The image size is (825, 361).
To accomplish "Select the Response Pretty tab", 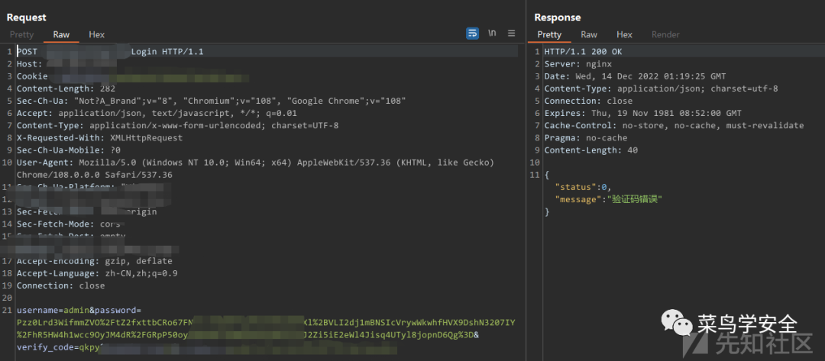I will coord(549,34).
